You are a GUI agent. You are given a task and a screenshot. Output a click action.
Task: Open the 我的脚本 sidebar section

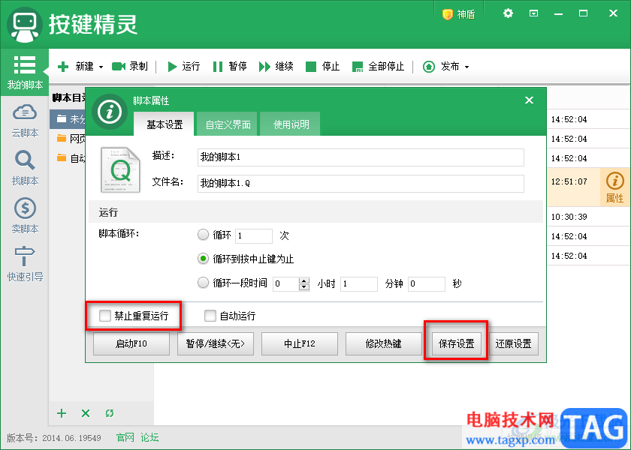click(x=25, y=73)
